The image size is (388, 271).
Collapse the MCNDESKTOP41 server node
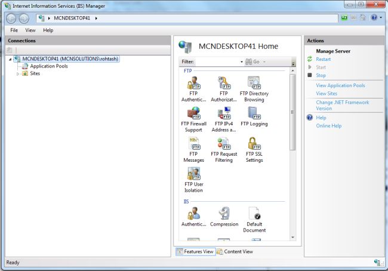point(10,59)
